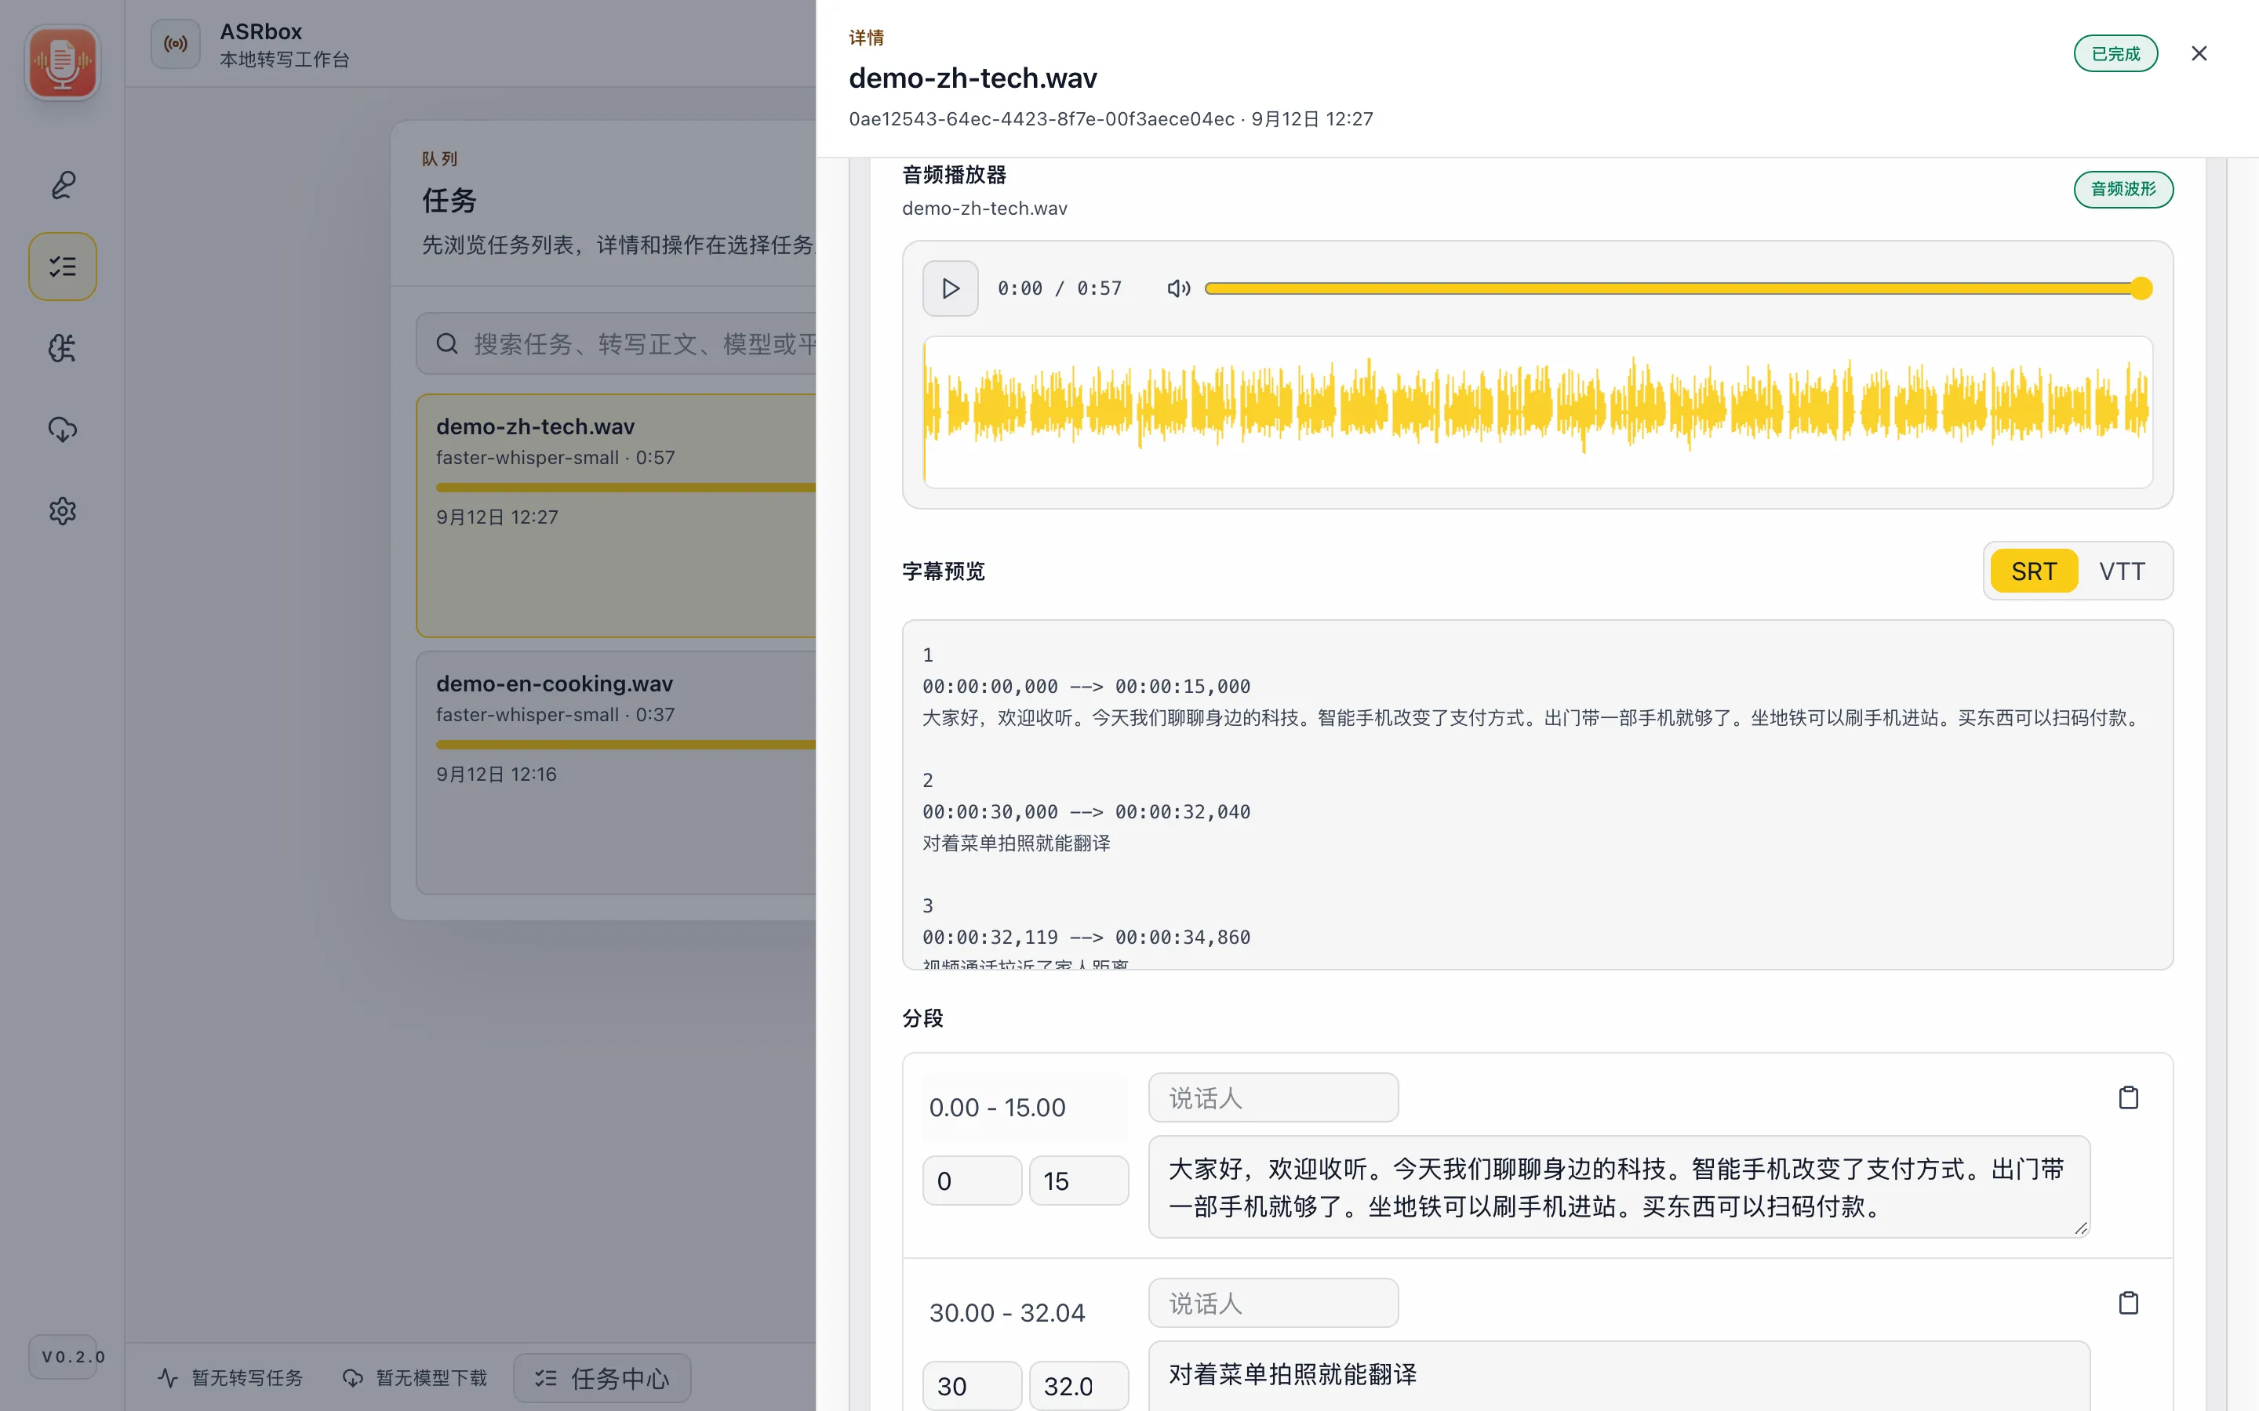Viewport: 2259px width, 1411px height.
Task: Click progress bar of demo-zh-tech.wav card
Action: [625, 487]
